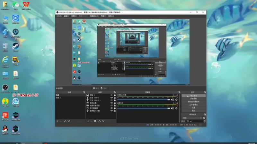The image size is (257, 144).
Task: Move source down using Sources panel down arrow
Action: (x=103, y=121)
